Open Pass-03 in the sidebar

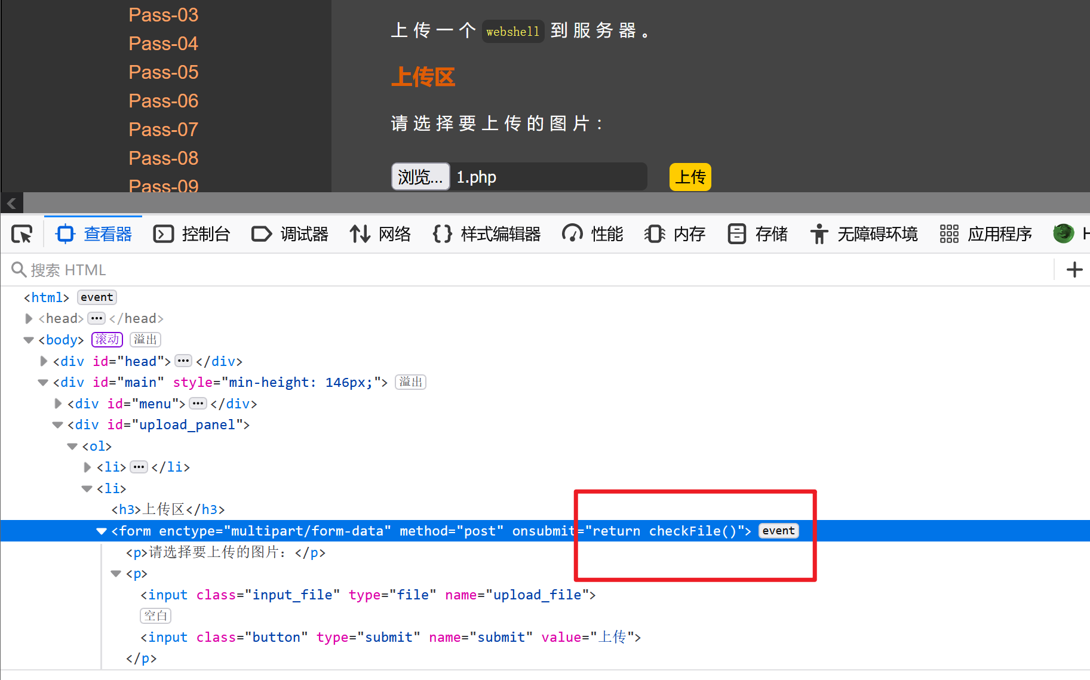pyautogui.click(x=164, y=15)
